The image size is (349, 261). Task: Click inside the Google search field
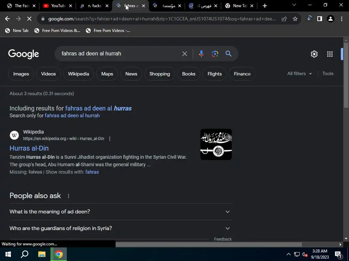(x=120, y=54)
